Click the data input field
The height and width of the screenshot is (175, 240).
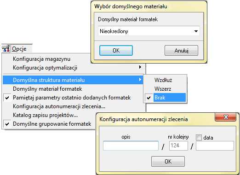pos(215,146)
